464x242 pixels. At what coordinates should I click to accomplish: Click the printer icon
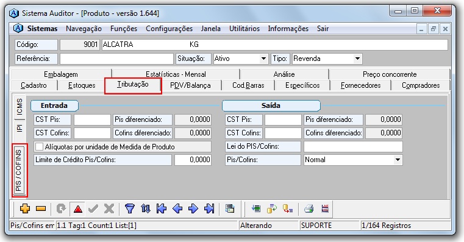[309, 208]
